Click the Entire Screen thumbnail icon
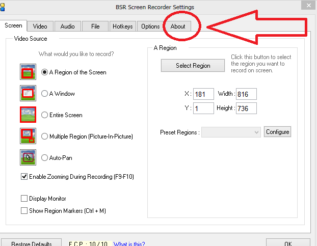This screenshot has width=317, height=246. [x=28, y=115]
